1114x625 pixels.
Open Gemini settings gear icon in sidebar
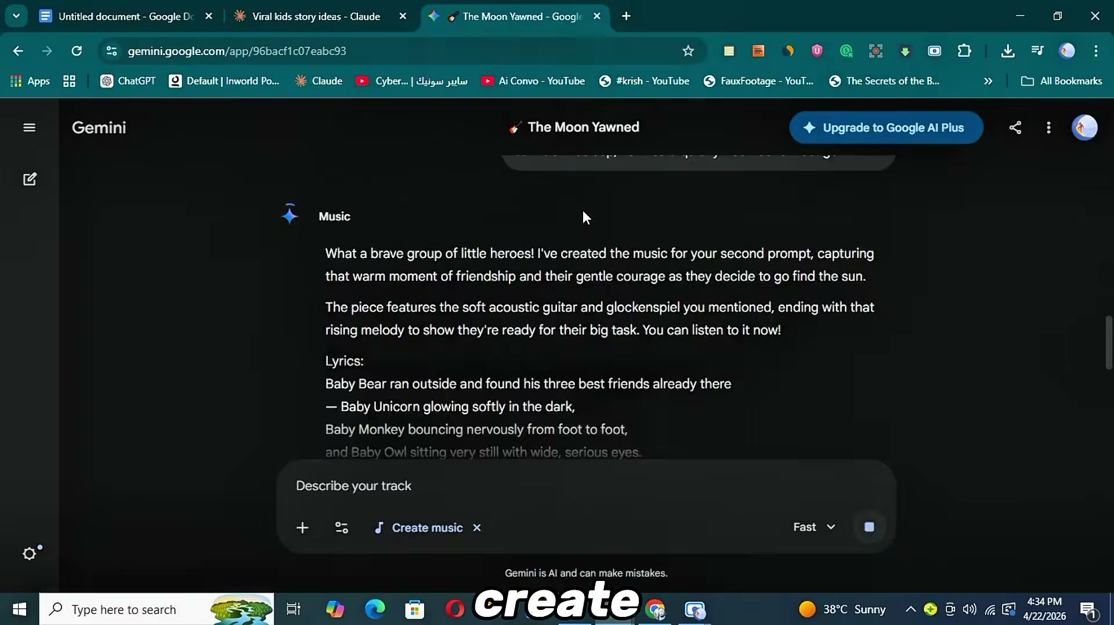click(x=30, y=554)
